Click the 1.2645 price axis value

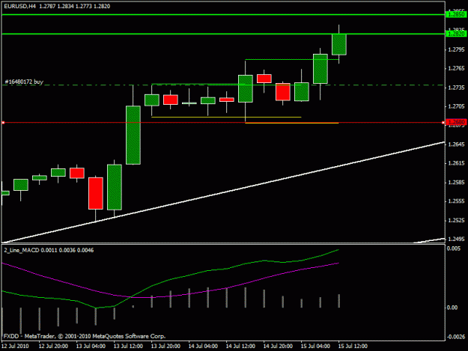coord(456,144)
